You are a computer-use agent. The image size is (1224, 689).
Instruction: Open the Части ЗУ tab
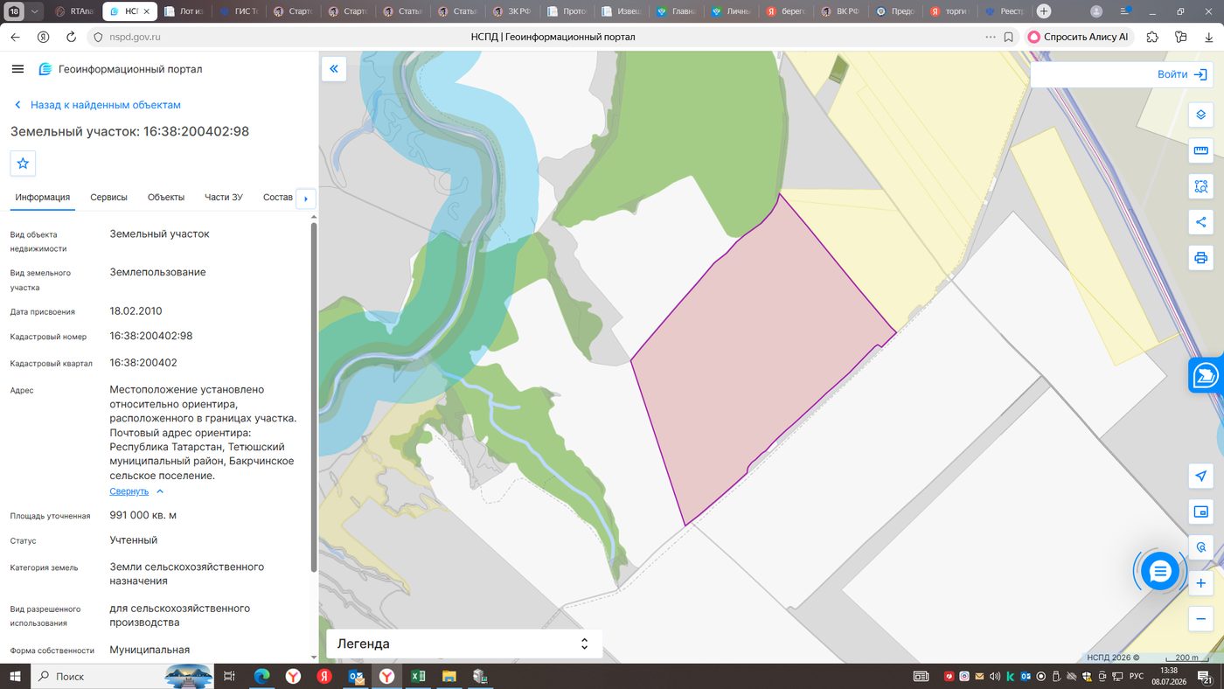[224, 198]
